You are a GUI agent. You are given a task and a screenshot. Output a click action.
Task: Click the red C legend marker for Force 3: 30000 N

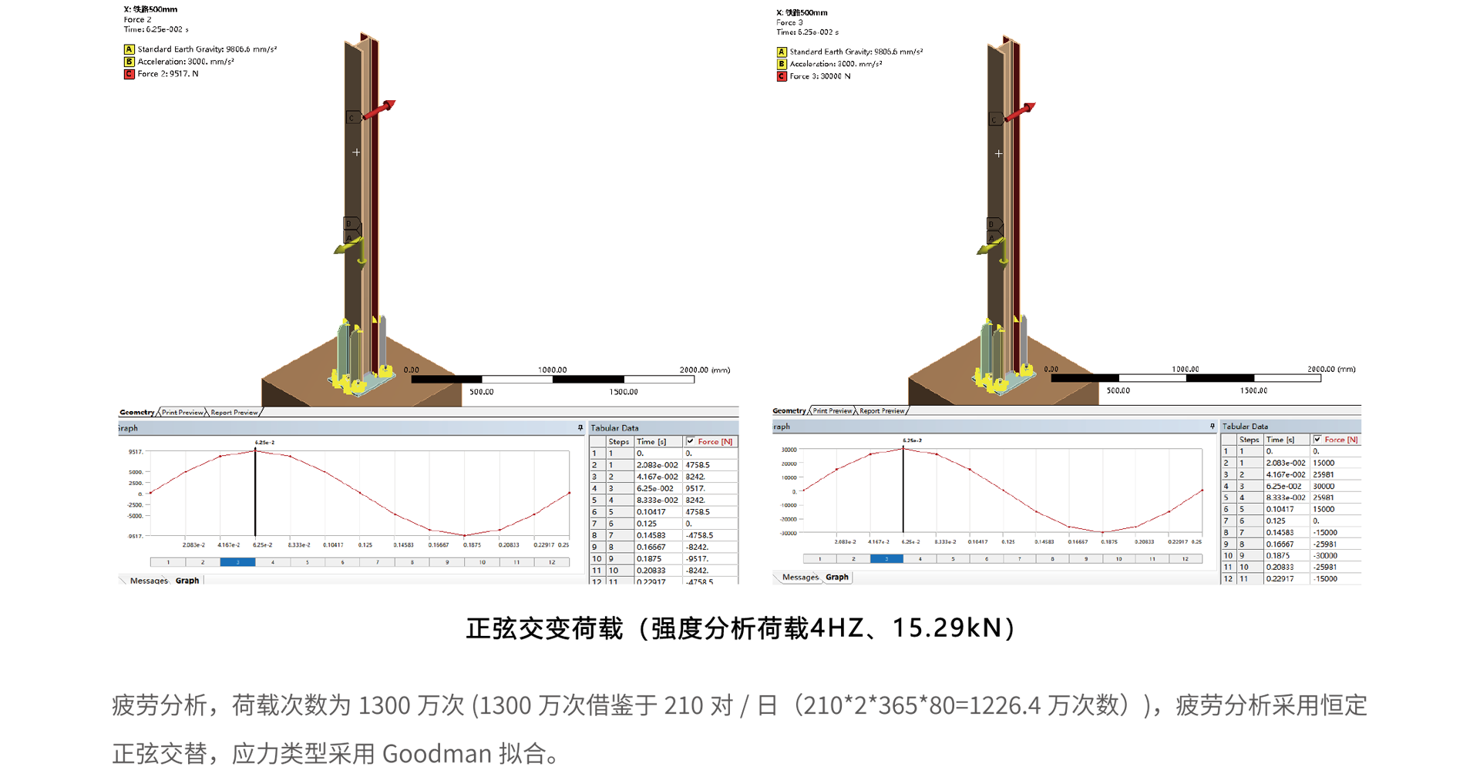click(782, 76)
